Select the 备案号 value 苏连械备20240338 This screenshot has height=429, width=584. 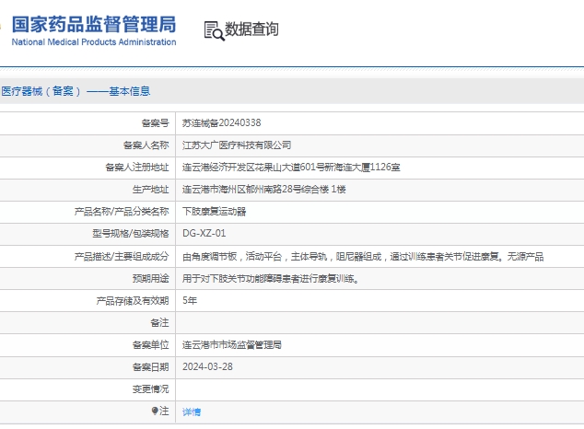click(x=222, y=122)
